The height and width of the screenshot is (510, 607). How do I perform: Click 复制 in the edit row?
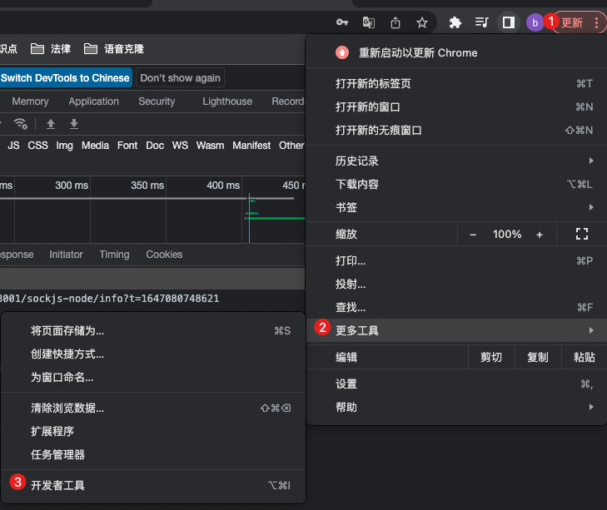[538, 357]
